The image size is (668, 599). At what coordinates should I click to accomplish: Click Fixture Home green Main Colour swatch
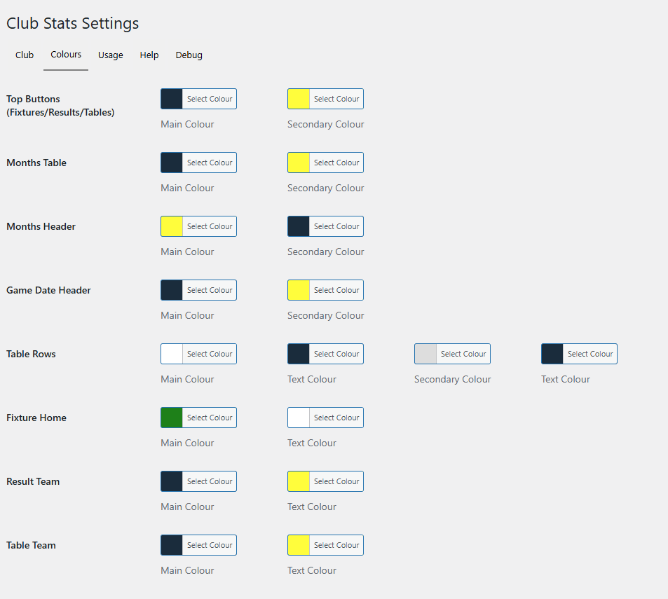[x=172, y=418]
